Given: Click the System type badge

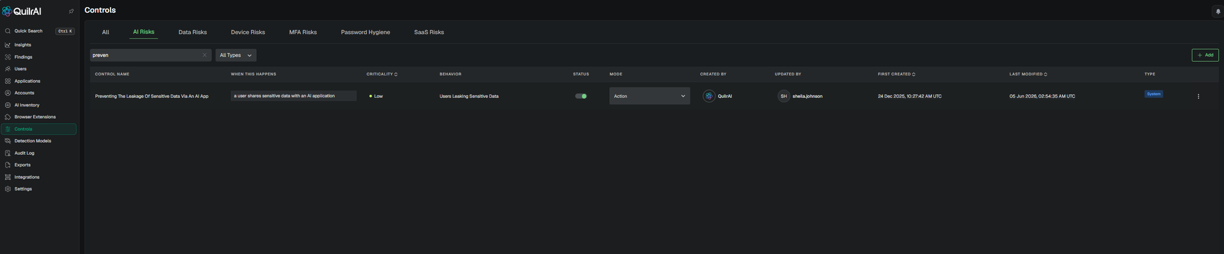Looking at the screenshot, I should click(1153, 94).
